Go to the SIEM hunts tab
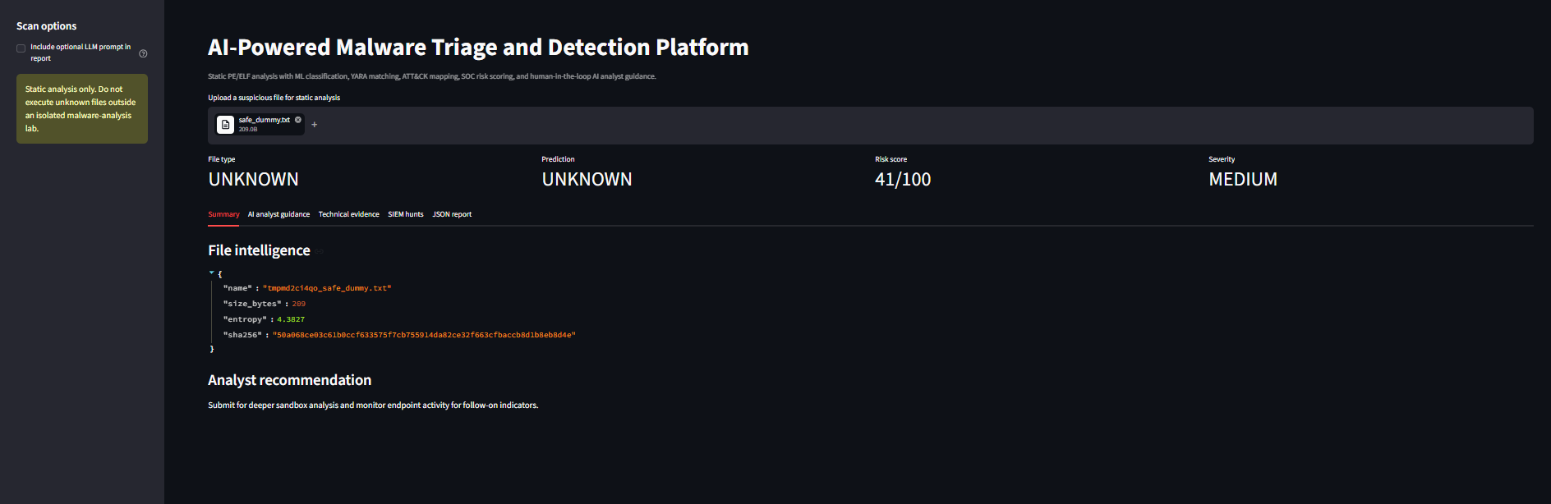This screenshot has height=504, width=1551. (406, 214)
